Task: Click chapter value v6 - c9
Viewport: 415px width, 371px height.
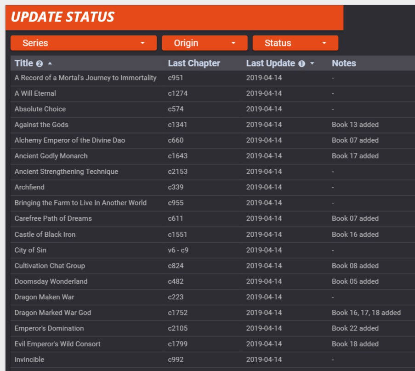Action: tap(178, 250)
